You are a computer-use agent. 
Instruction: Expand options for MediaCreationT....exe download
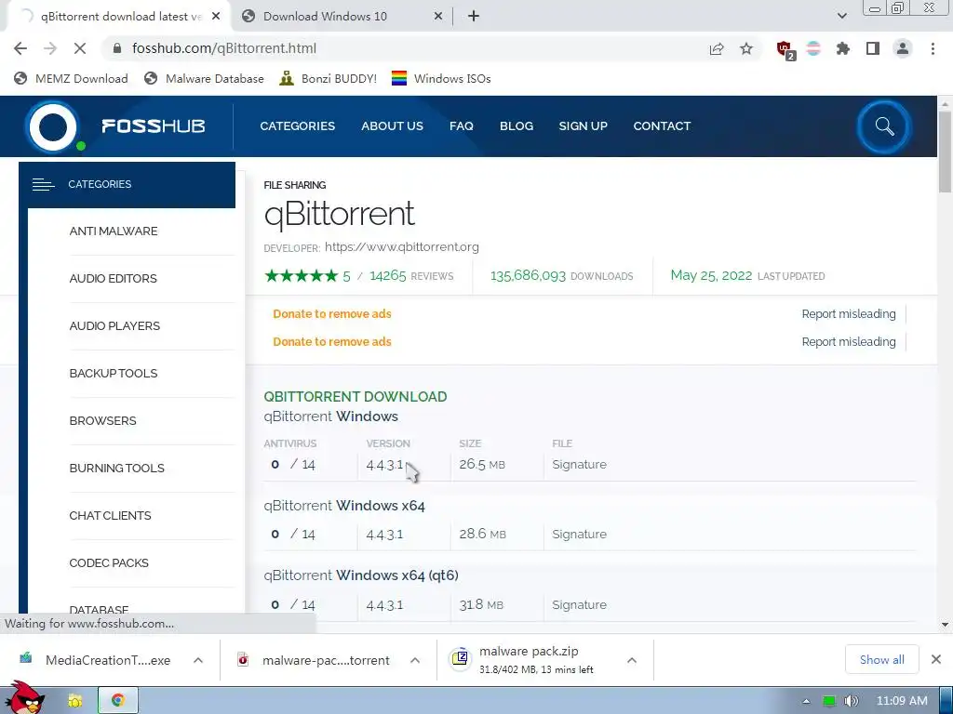point(198,660)
